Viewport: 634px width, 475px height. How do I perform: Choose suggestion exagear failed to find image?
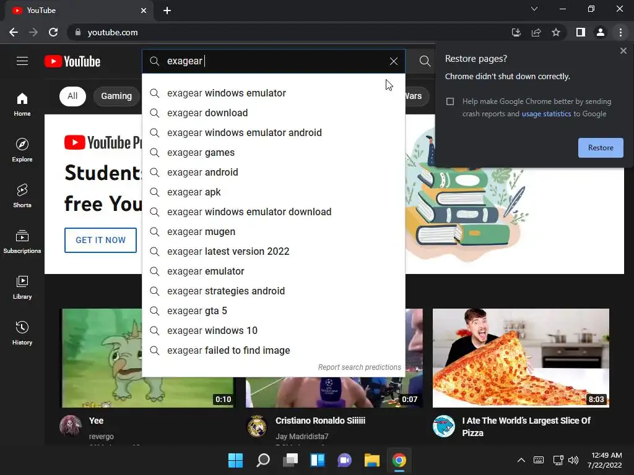pyautogui.click(x=273, y=350)
